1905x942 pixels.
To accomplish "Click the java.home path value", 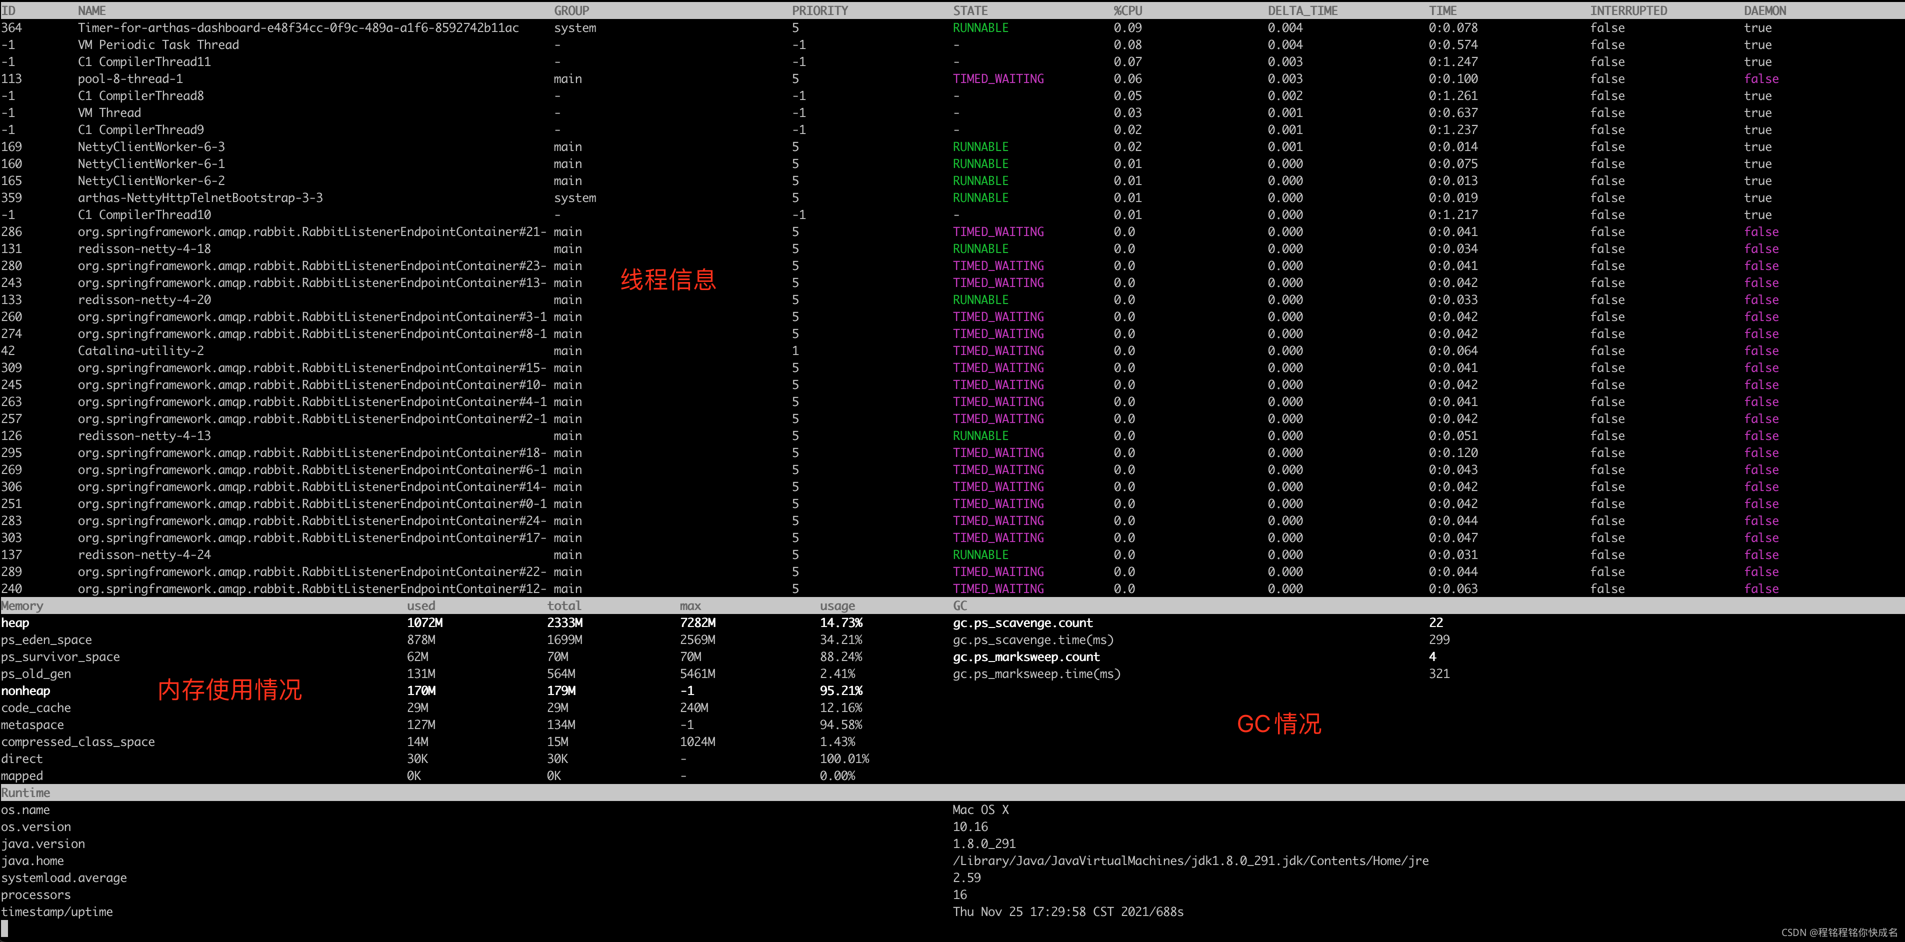I will click(1190, 860).
